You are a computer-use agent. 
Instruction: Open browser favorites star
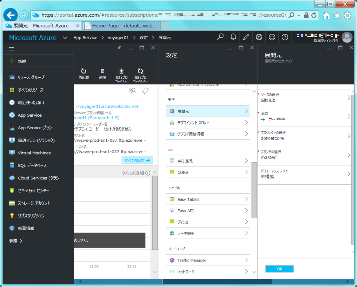337,15
